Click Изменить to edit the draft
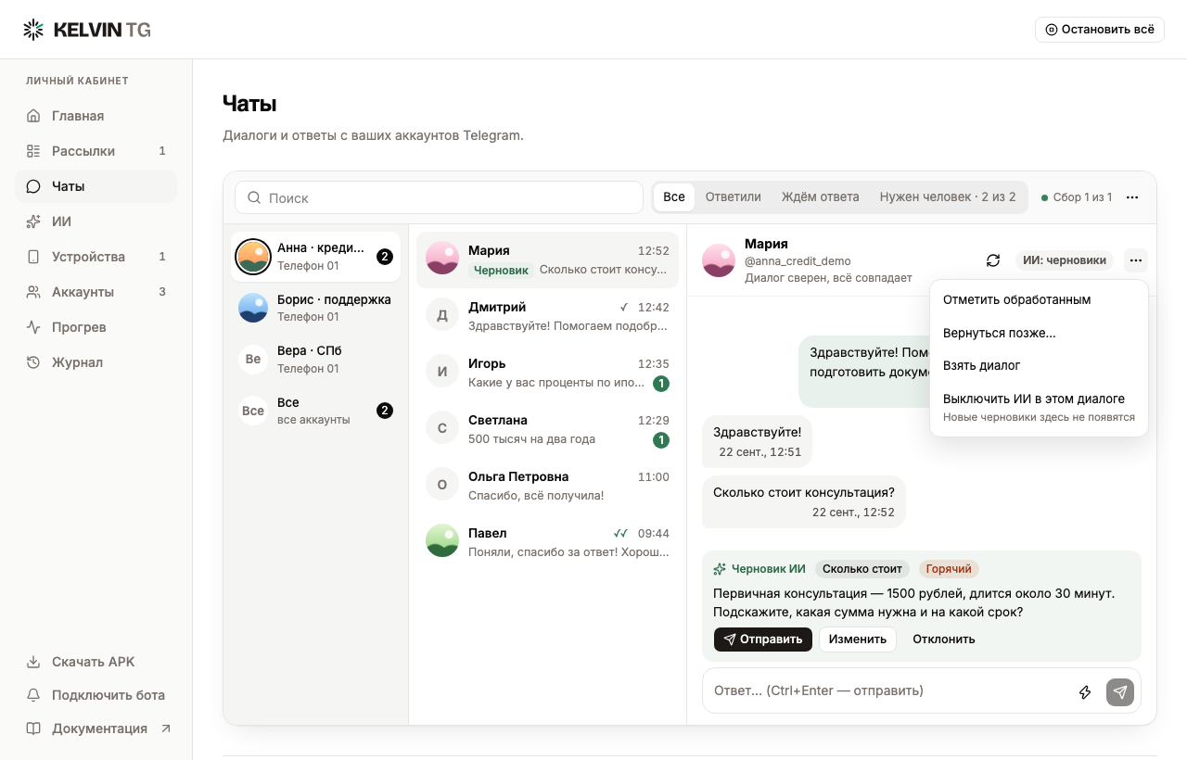 pyautogui.click(x=858, y=640)
